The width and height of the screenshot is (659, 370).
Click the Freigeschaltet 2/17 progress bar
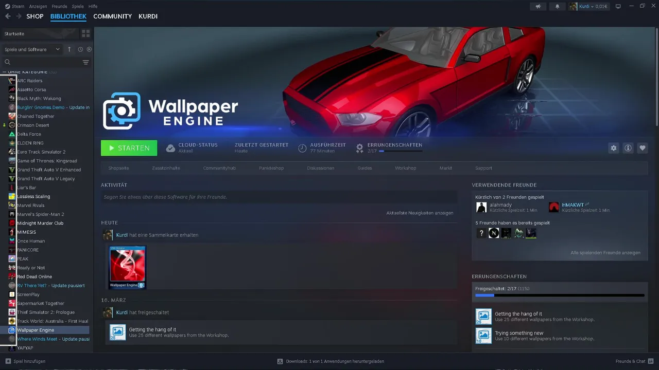pos(560,295)
